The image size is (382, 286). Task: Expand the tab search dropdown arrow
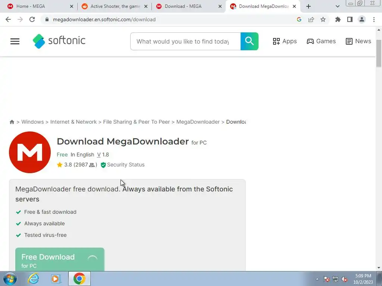[x=337, y=6]
